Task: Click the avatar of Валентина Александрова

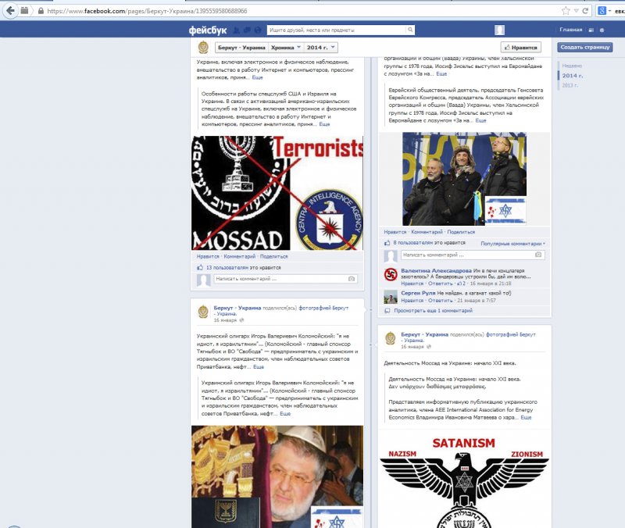Action: [x=391, y=275]
